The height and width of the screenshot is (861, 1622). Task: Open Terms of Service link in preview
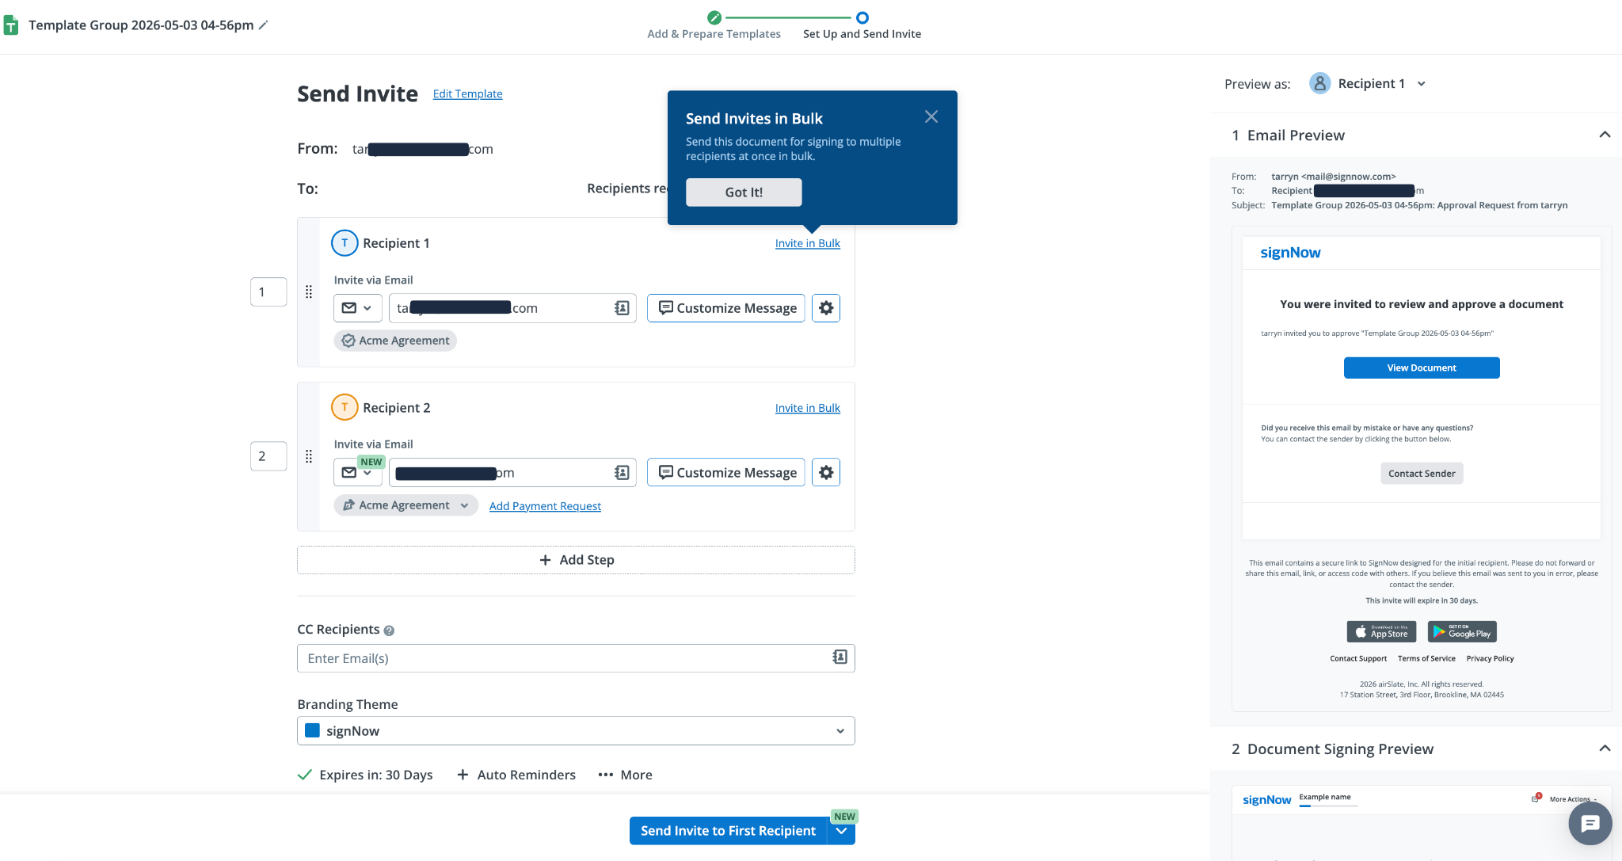click(1426, 658)
